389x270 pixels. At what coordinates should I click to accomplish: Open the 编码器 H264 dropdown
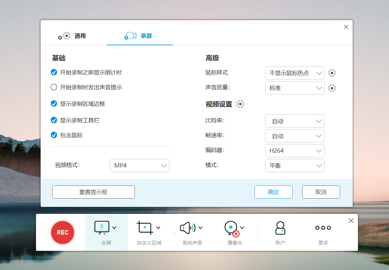[295, 151]
